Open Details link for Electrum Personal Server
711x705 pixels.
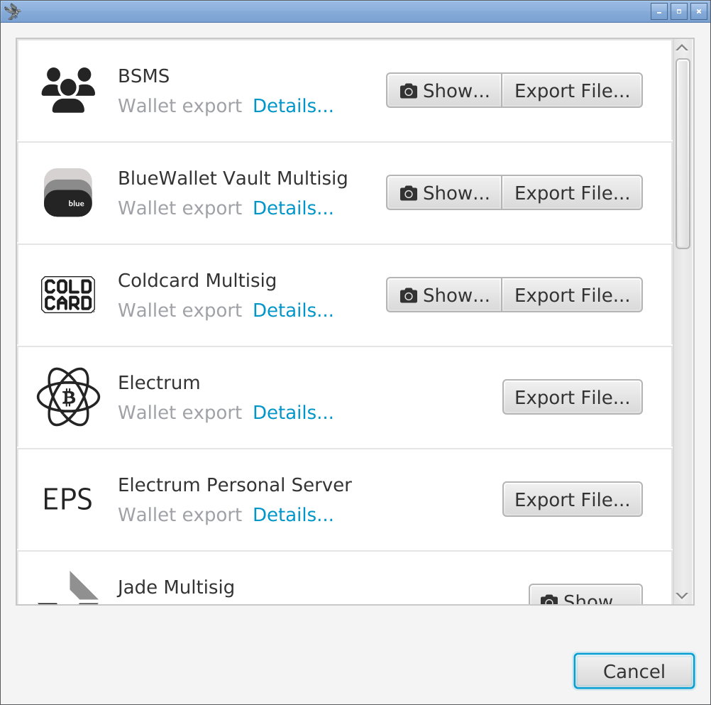[x=293, y=515]
